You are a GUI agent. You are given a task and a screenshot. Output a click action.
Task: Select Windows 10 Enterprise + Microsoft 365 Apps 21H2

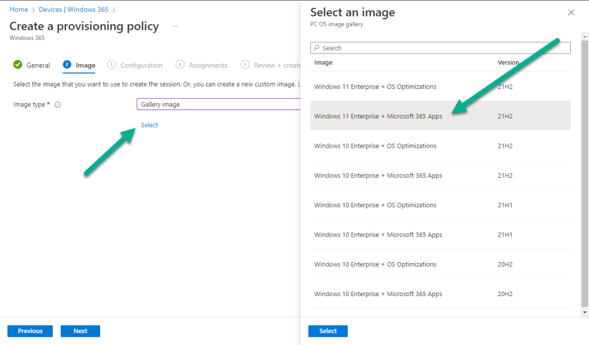click(x=440, y=175)
